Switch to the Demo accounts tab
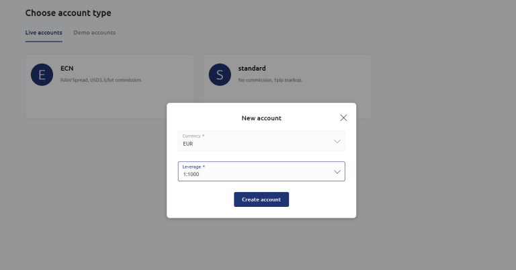 (94, 33)
